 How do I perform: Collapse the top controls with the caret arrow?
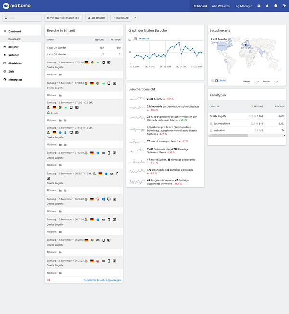135,18
